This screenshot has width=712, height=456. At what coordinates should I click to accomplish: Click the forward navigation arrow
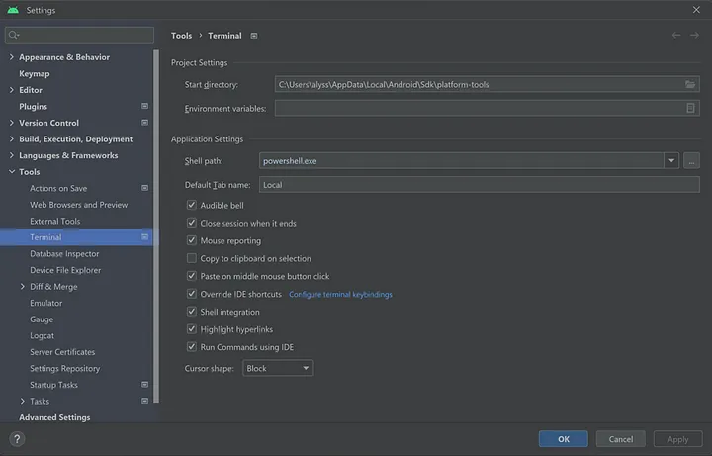[x=694, y=36]
